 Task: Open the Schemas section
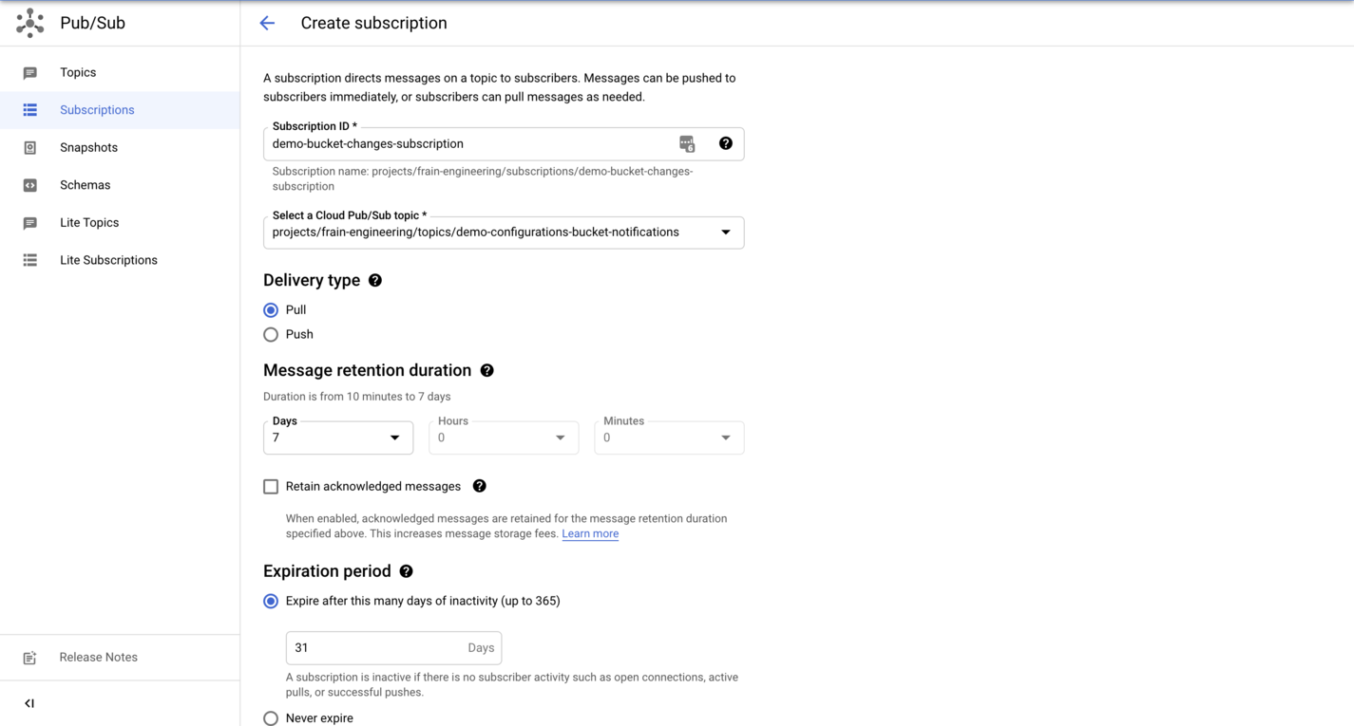point(84,184)
